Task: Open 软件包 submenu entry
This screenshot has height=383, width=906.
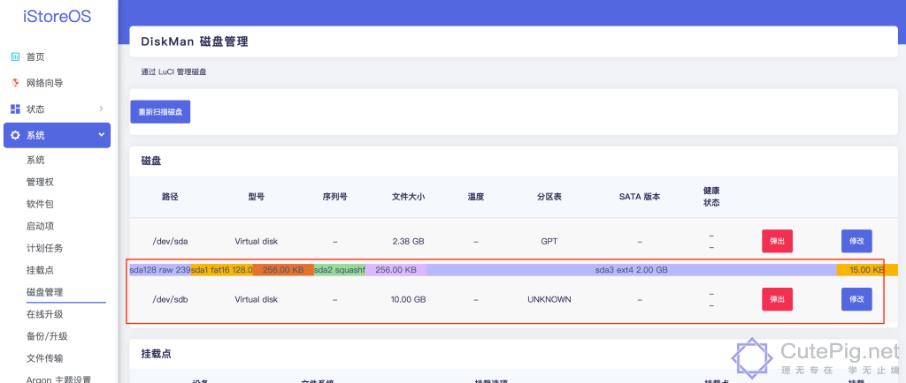Action: 40,204
